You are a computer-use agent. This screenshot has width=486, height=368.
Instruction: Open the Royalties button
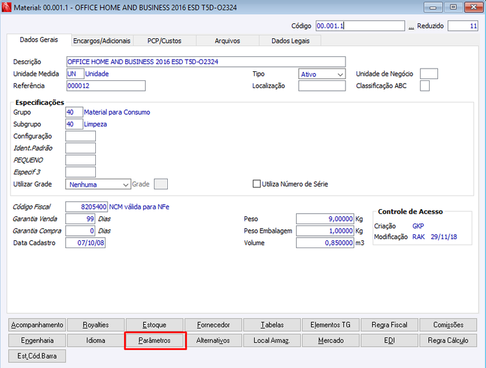96,325
